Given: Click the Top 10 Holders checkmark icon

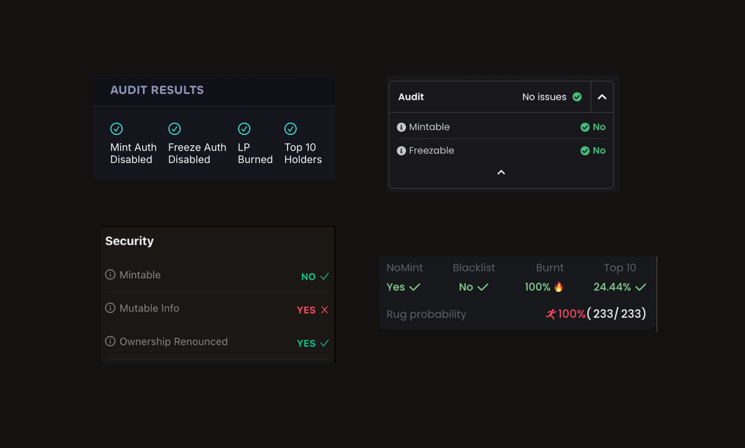Looking at the screenshot, I should coord(291,128).
